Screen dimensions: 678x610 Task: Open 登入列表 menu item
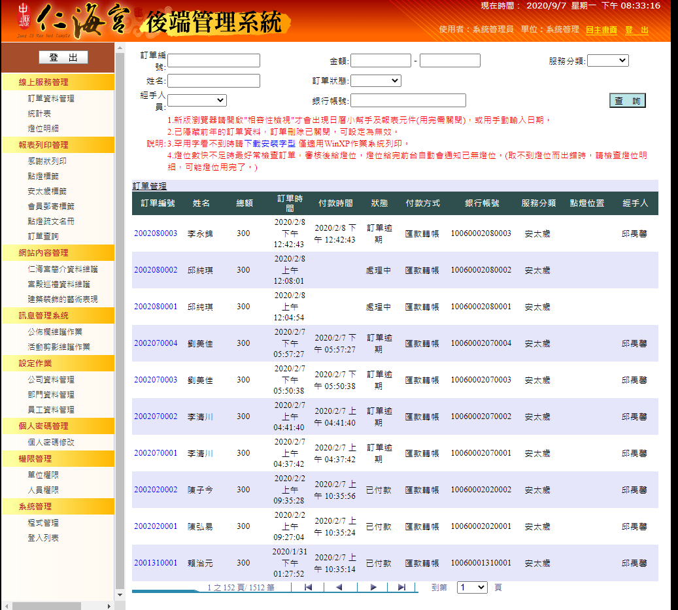pyautogui.click(x=43, y=538)
